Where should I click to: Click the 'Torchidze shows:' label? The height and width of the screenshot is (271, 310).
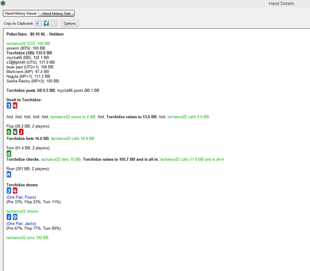coord(22,185)
